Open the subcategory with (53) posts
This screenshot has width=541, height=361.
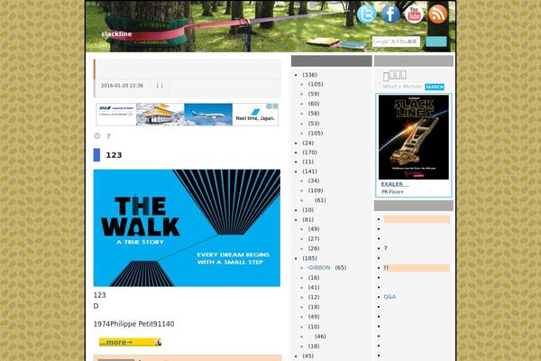[x=314, y=124]
